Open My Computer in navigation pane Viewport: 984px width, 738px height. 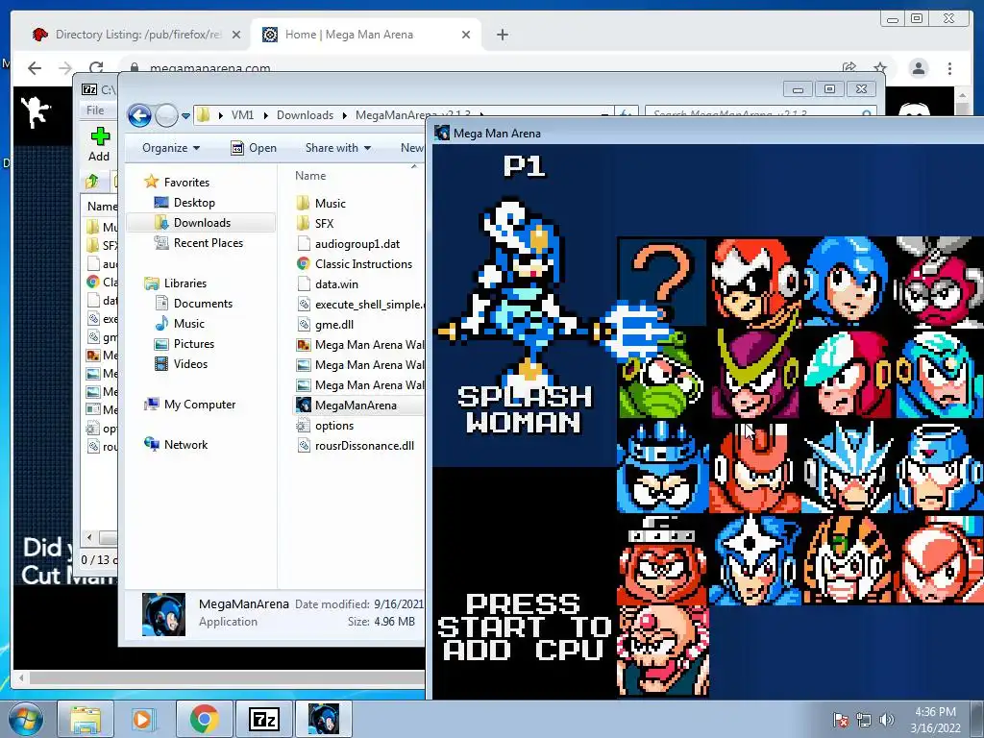(200, 405)
